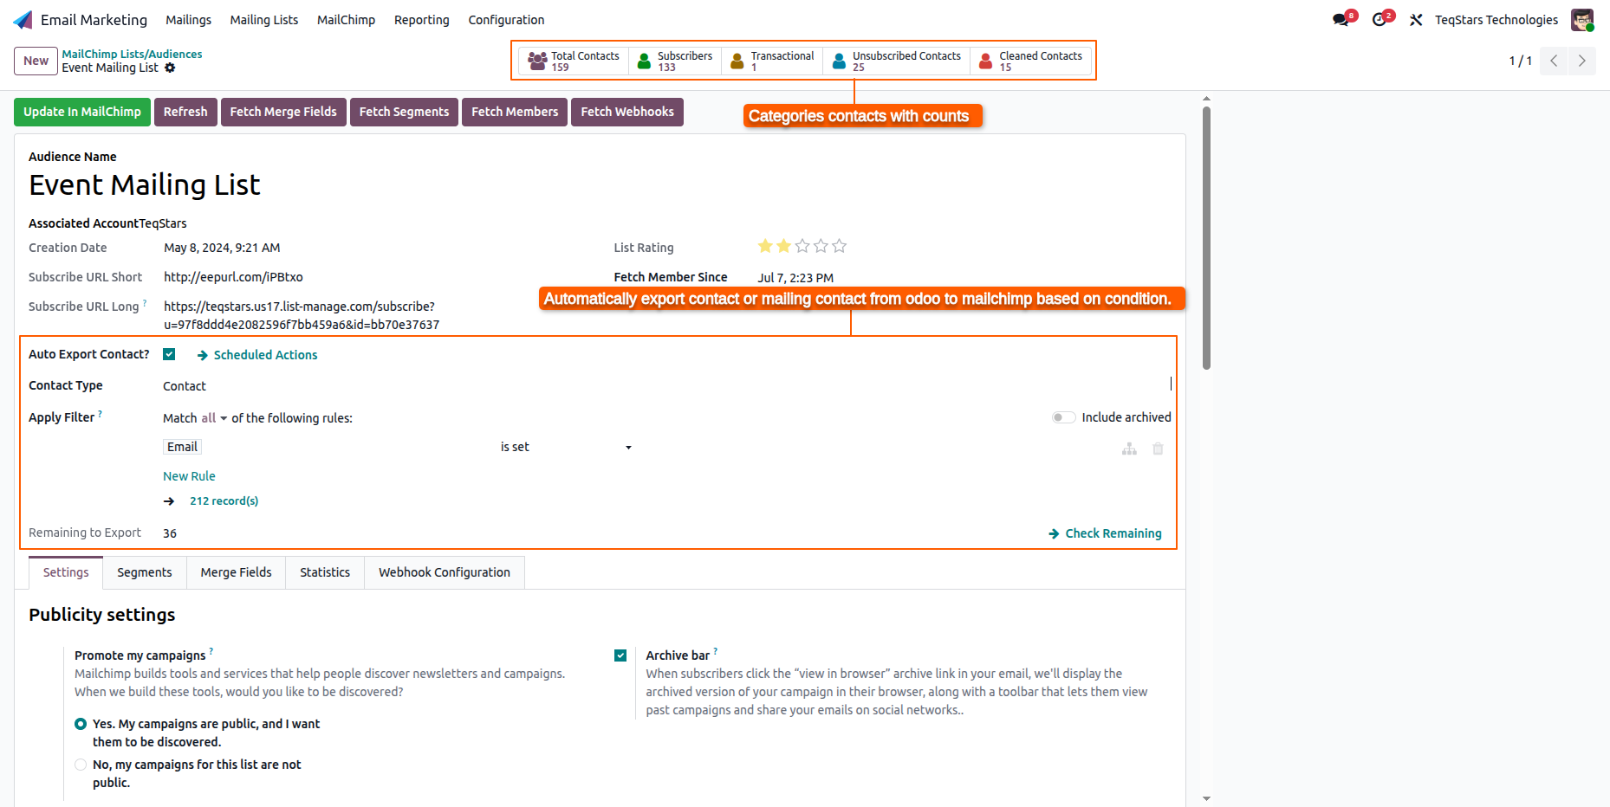Uncheck the Archive bar checkbox
The height and width of the screenshot is (807, 1610).
(x=620, y=655)
